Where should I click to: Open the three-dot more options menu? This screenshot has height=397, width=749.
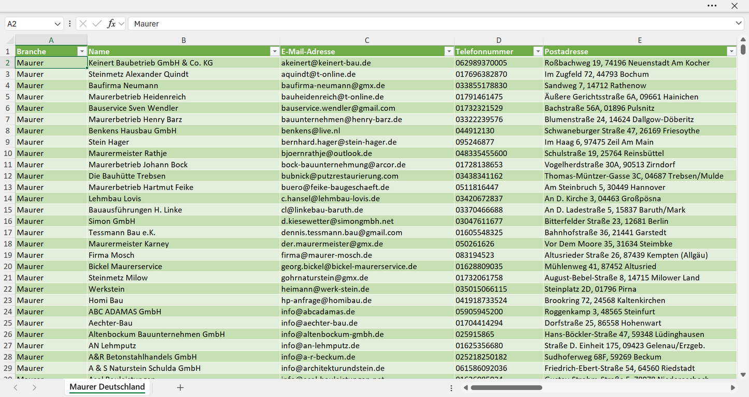point(712,6)
